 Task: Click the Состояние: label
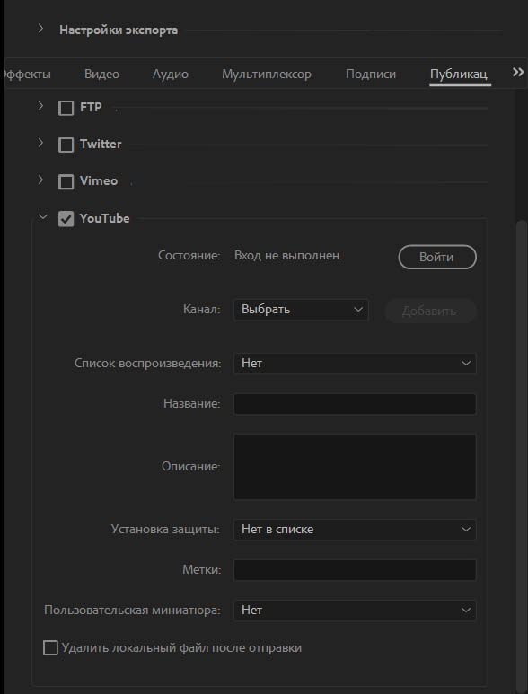click(x=189, y=256)
